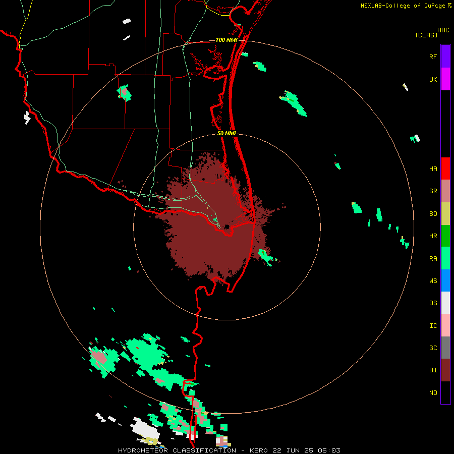Click the WS blue legend swatch
The image size is (454, 454).
click(x=445, y=280)
